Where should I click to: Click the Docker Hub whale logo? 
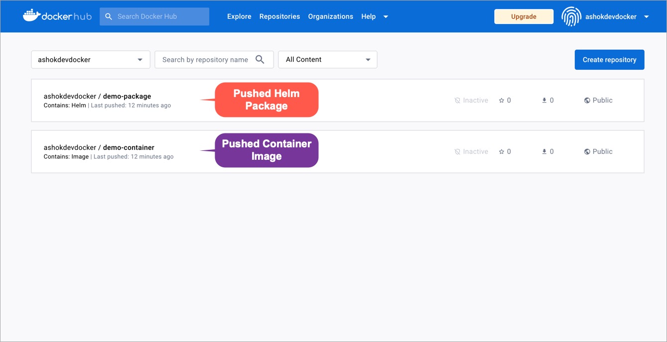click(31, 16)
